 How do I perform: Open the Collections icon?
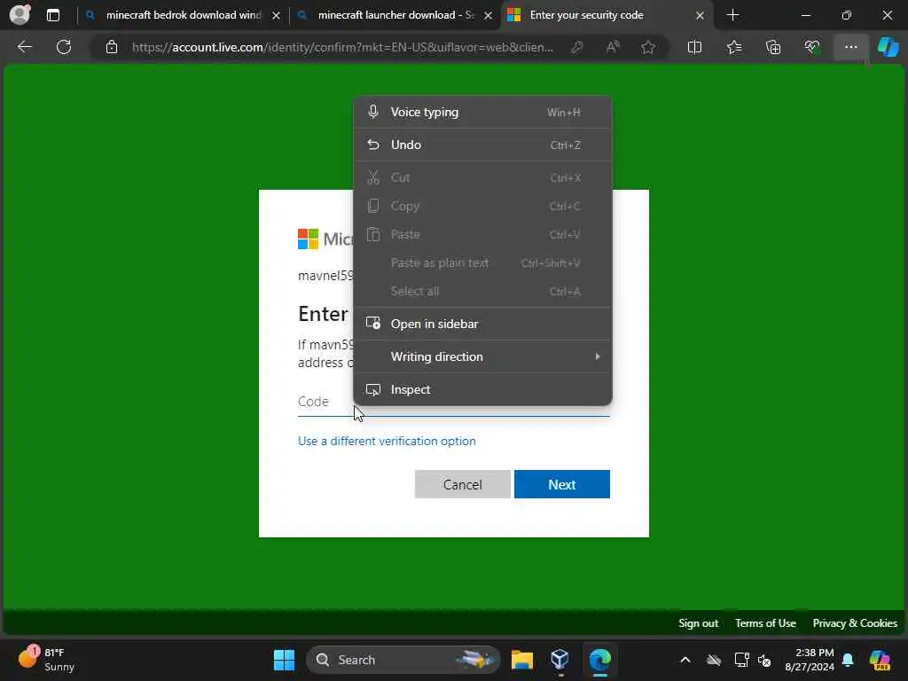click(x=773, y=47)
